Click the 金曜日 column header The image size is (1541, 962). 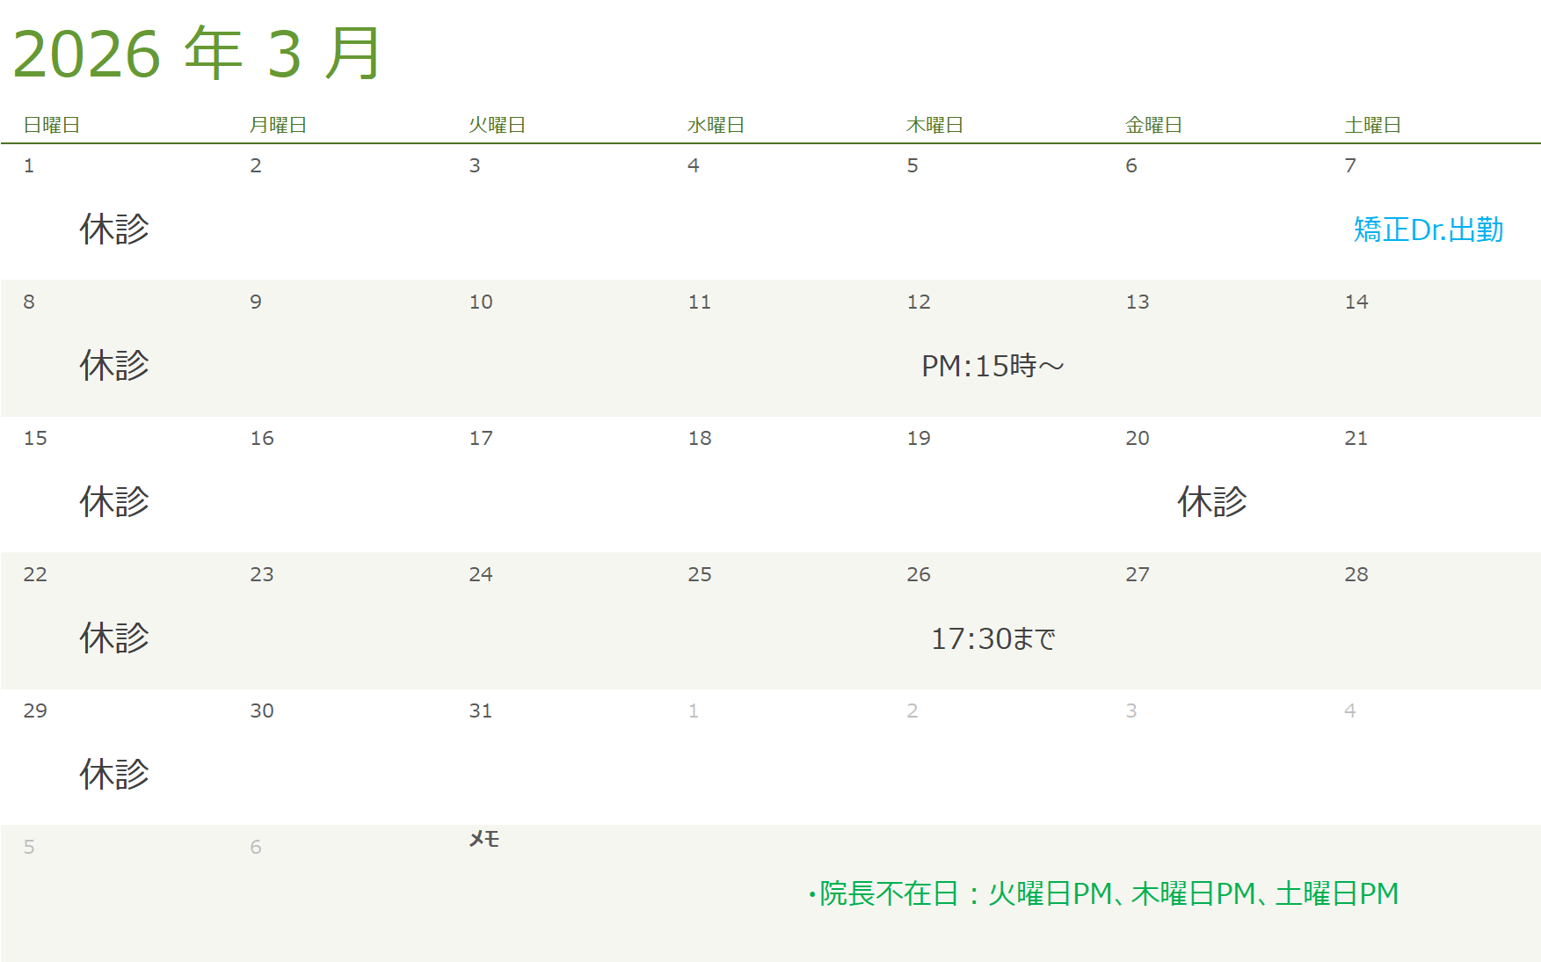click(1153, 126)
